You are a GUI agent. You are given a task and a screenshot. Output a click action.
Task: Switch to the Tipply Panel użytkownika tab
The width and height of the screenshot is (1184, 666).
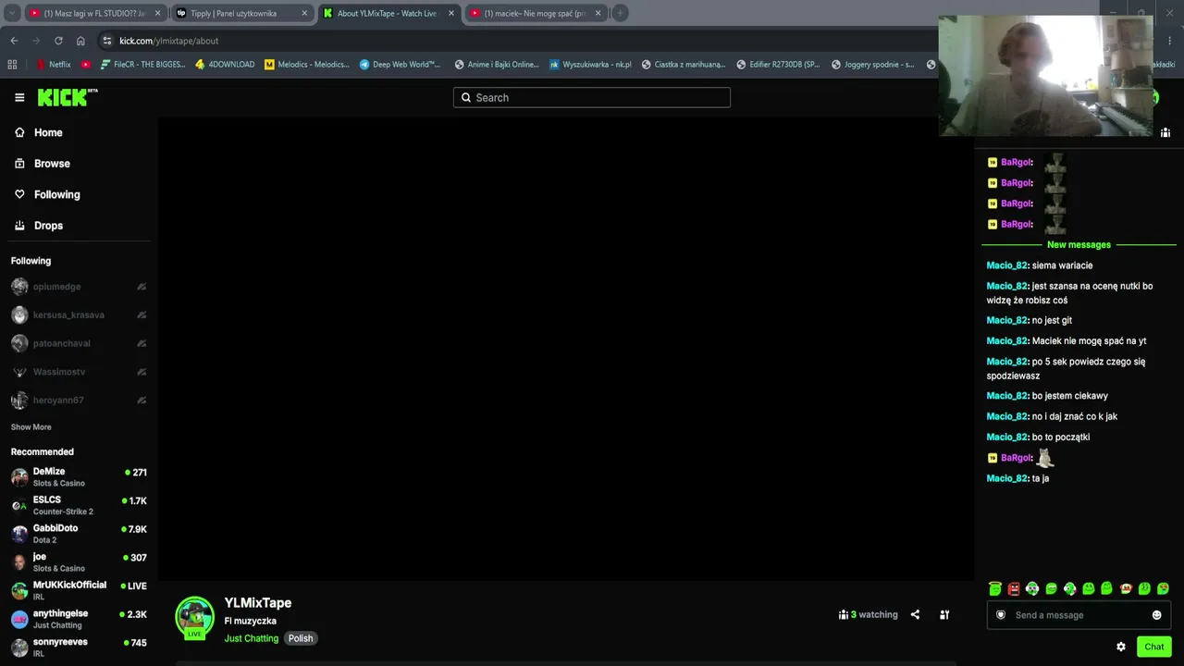coord(241,13)
